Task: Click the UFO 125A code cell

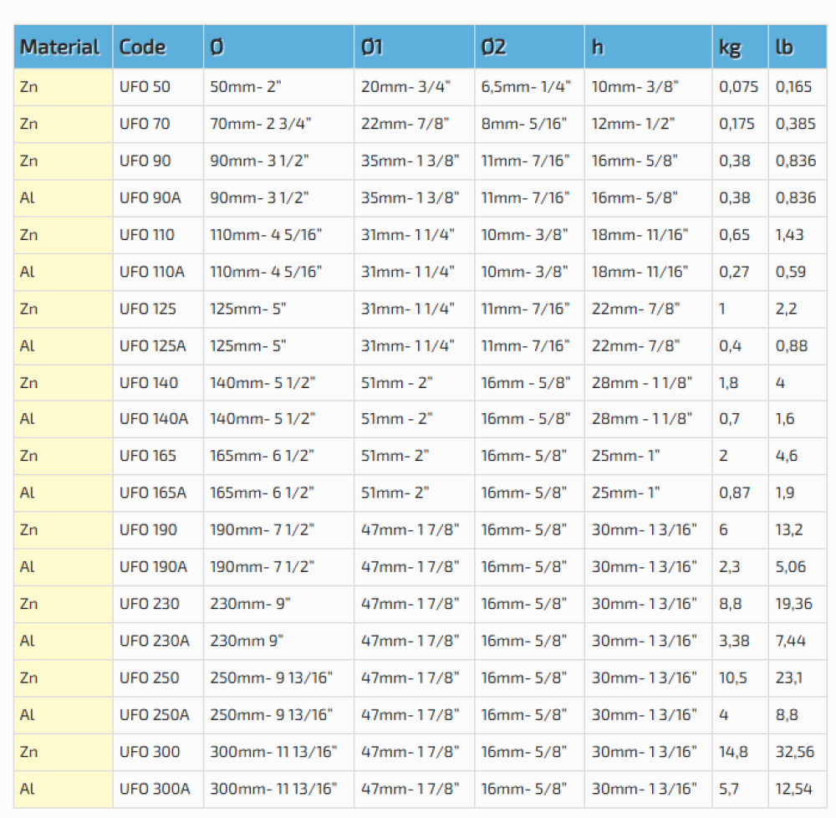Action: coord(153,345)
